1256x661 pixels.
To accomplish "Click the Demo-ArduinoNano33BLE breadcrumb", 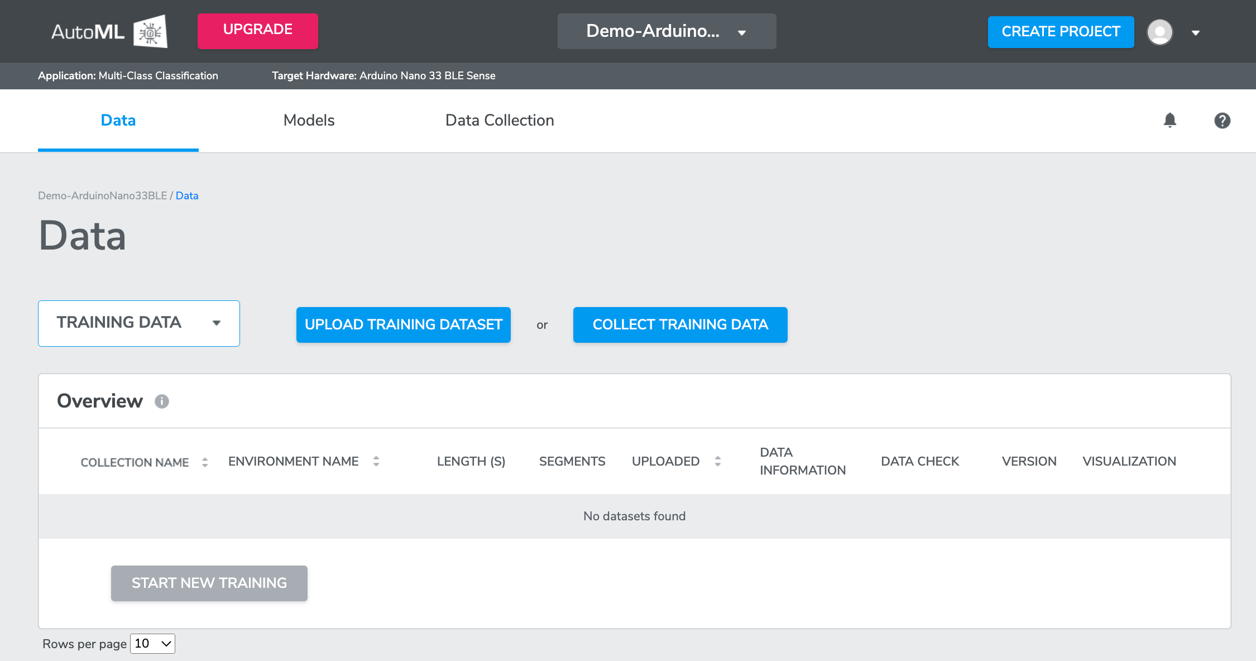I will pos(103,196).
